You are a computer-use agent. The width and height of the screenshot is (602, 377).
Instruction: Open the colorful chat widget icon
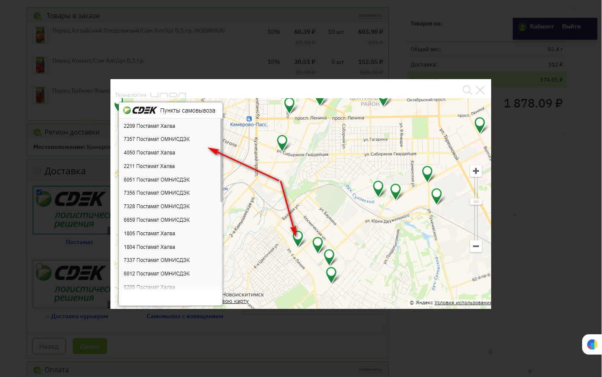tap(592, 344)
